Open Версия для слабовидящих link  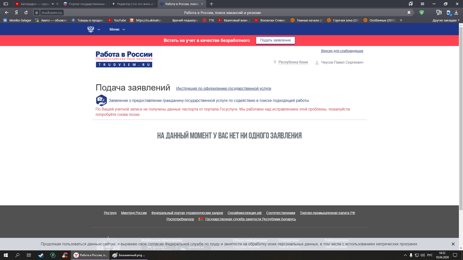point(342,51)
